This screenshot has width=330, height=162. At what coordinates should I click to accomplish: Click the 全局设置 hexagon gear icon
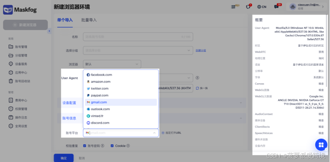pyautogui.click(x=11, y=126)
